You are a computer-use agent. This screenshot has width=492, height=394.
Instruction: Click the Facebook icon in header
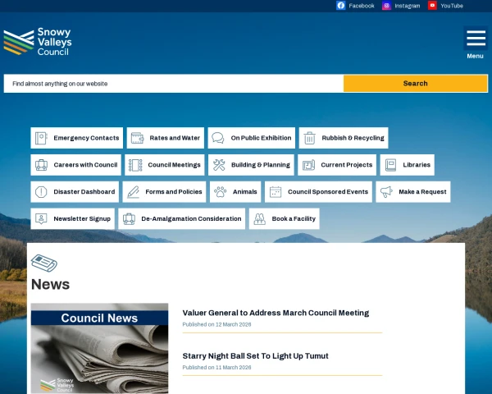pyautogui.click(x=341, y=6)
